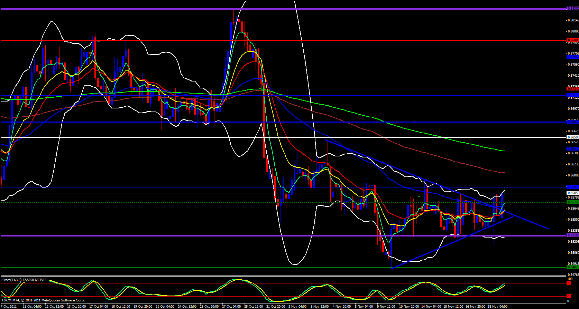
Task: Select the green 0.85730 price label
Action: [572, 202]
